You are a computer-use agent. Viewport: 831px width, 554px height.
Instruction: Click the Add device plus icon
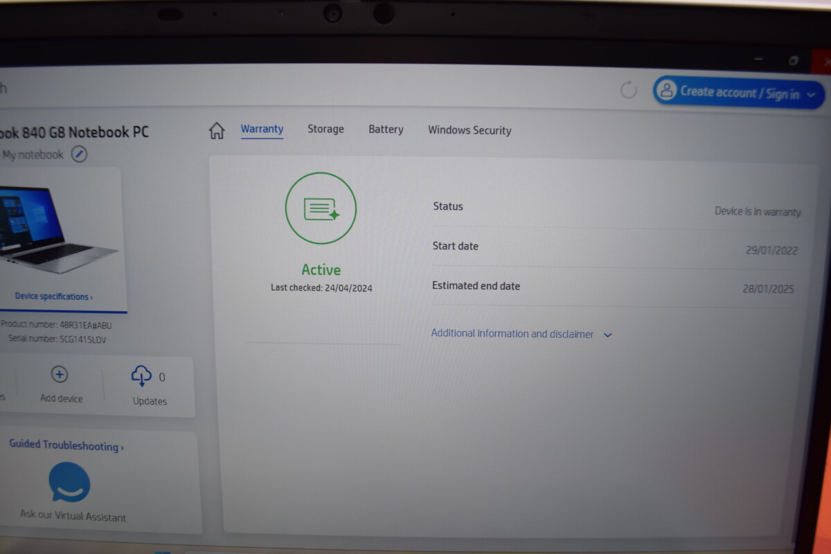pos(60,375)
